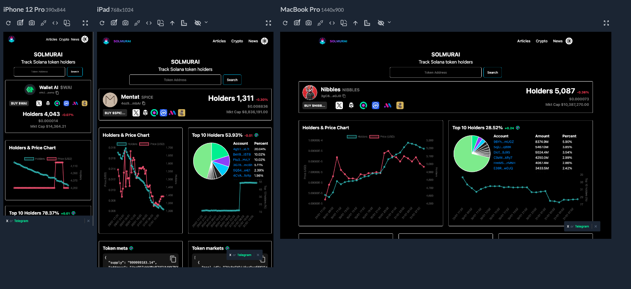Rotate the iPhone 12 Pro device orientation
This screenshot has width=631, height=289.
coord(67,23)
